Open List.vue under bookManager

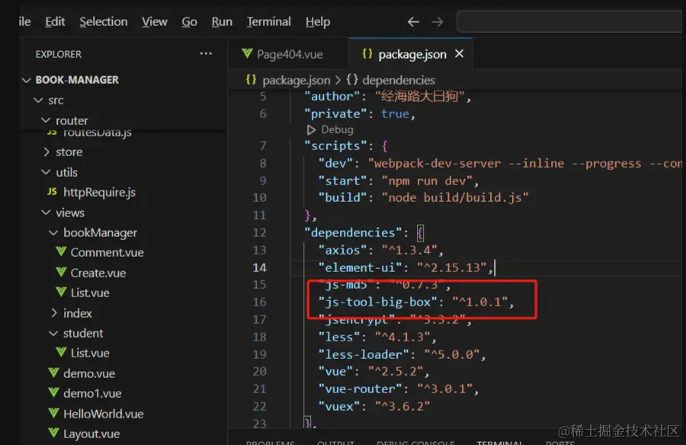[90, 293]
